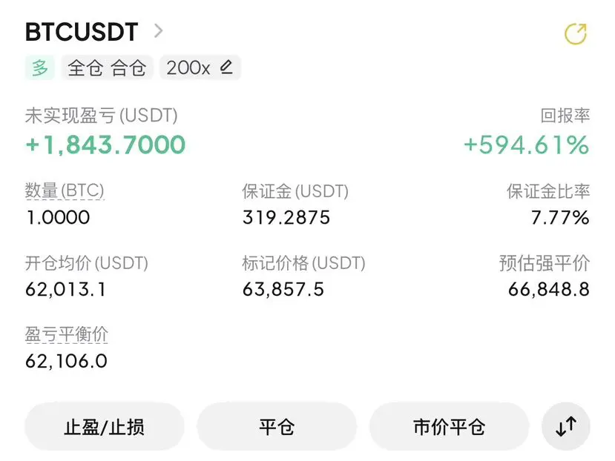Open the 200x leverage selector

point(200,67)
